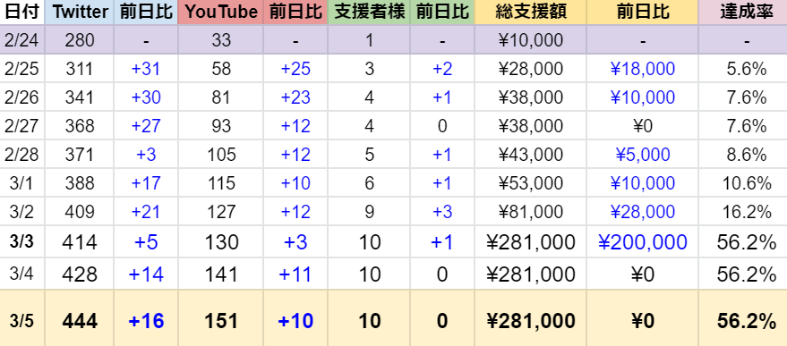Click the ¥5,000 daily change cell
787x346 pixels.
point(643,154)
